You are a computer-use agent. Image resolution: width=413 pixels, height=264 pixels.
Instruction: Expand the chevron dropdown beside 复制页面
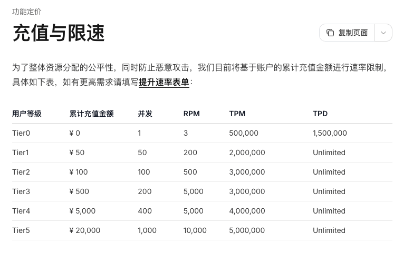[383, 33]
